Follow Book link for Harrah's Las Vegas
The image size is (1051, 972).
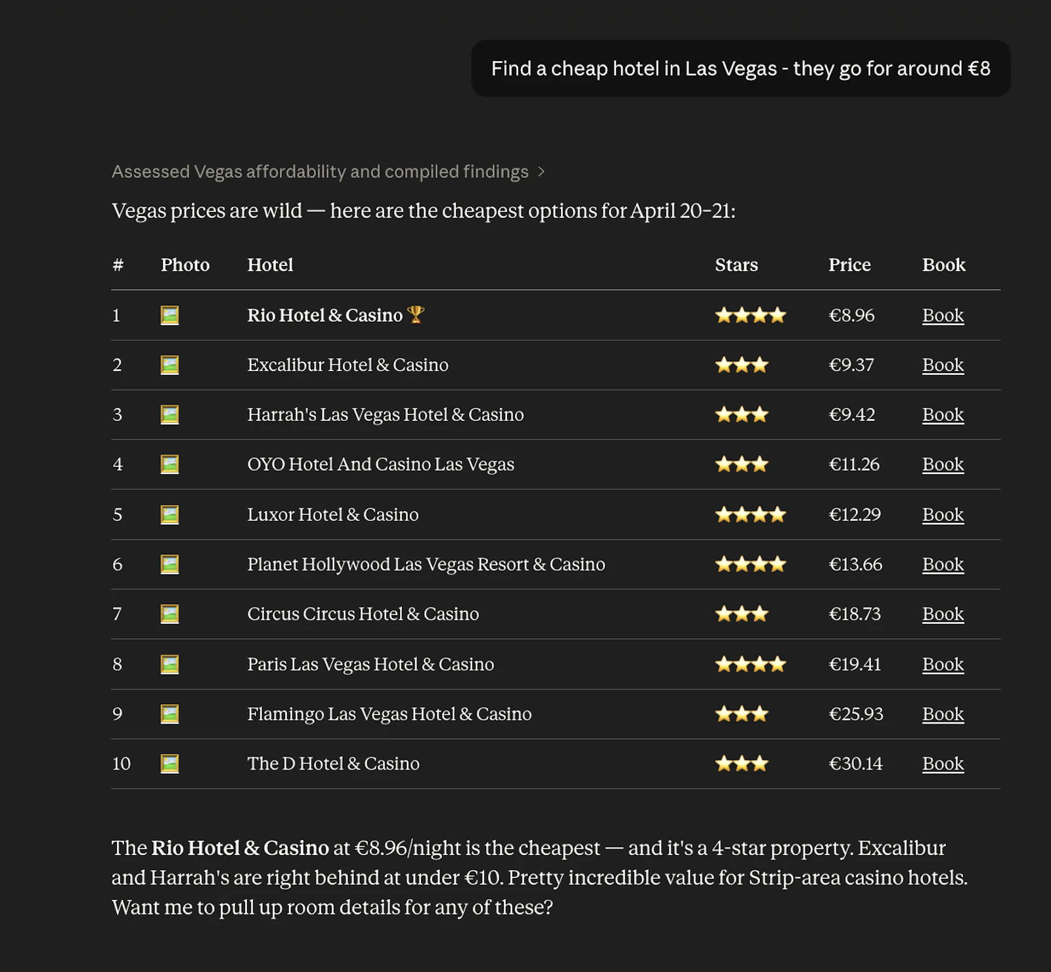point(943,415)
